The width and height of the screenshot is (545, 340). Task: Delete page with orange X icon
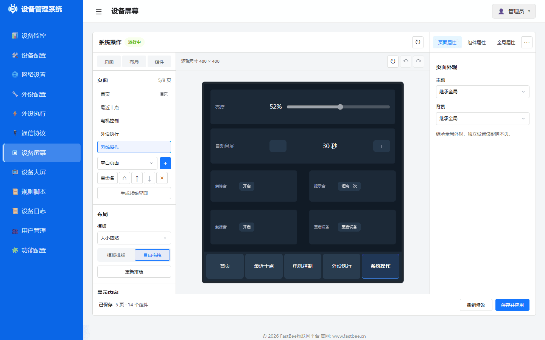coord(162,178)
